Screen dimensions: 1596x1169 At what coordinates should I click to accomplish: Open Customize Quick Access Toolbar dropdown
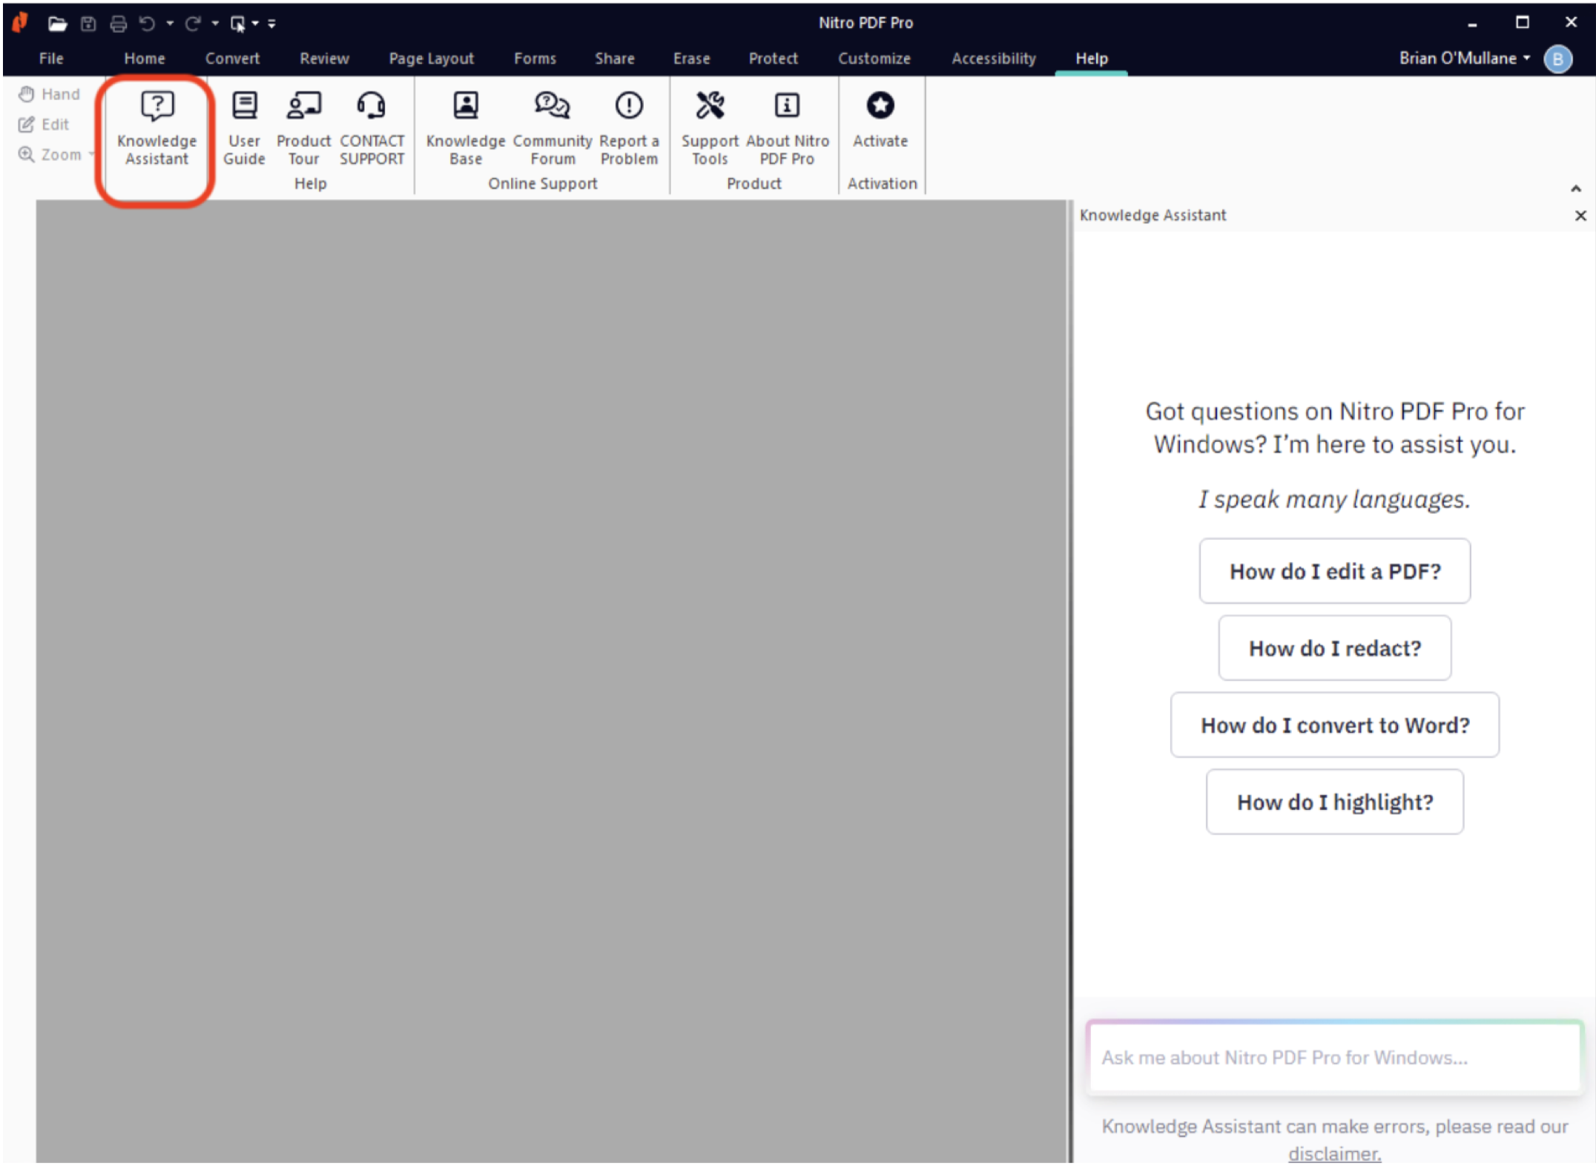coord(272,24)
